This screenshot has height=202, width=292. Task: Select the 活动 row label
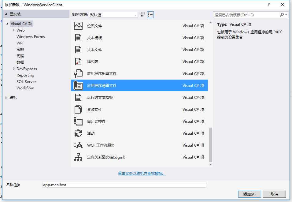click(x=91, y=133)
